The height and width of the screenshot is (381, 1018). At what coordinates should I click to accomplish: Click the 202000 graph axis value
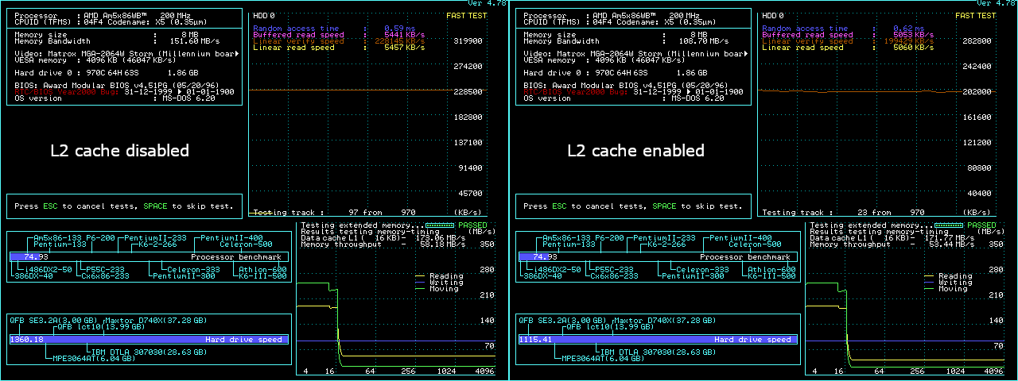click(x=977, y=92)
